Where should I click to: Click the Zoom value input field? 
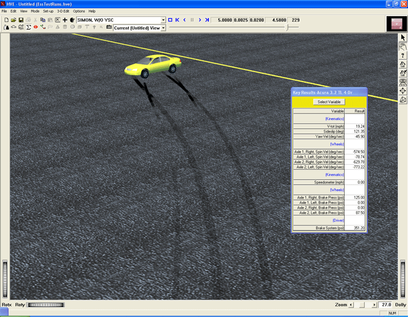384,305
